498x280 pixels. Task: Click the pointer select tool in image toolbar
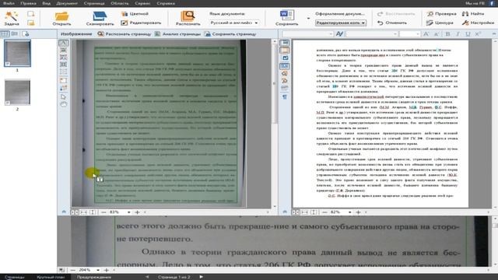tap(64, 96)
